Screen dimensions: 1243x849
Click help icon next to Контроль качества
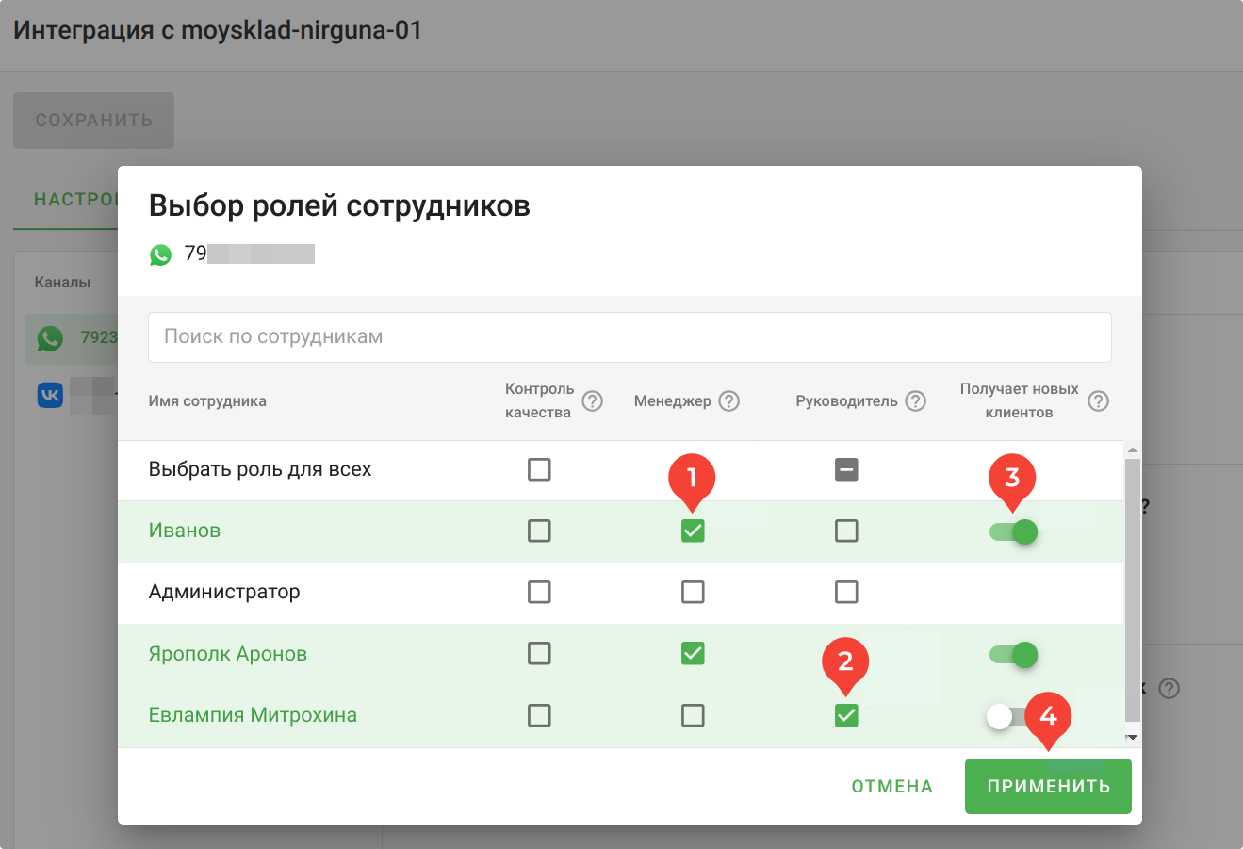pyautogui.click(x=592, y=401)
